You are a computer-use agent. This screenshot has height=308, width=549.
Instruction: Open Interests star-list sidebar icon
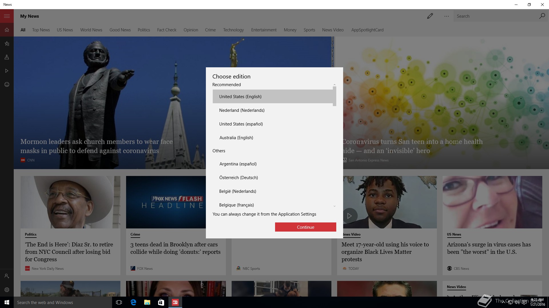pos(7,43)
